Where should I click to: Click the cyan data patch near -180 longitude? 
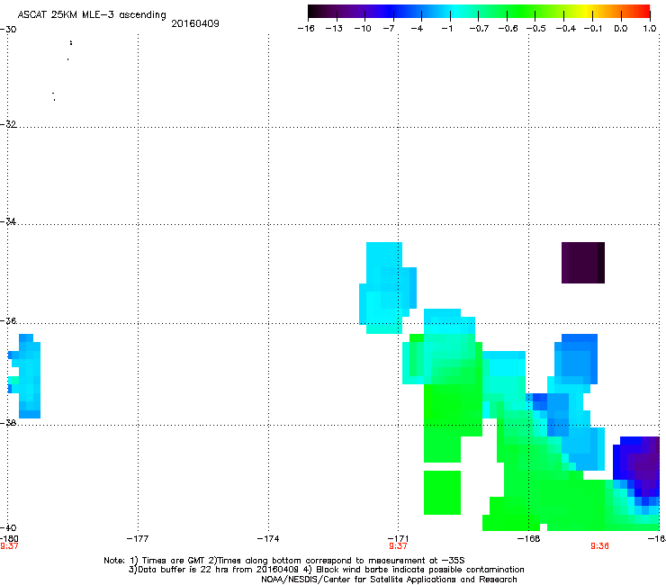[x=24, y=376]
